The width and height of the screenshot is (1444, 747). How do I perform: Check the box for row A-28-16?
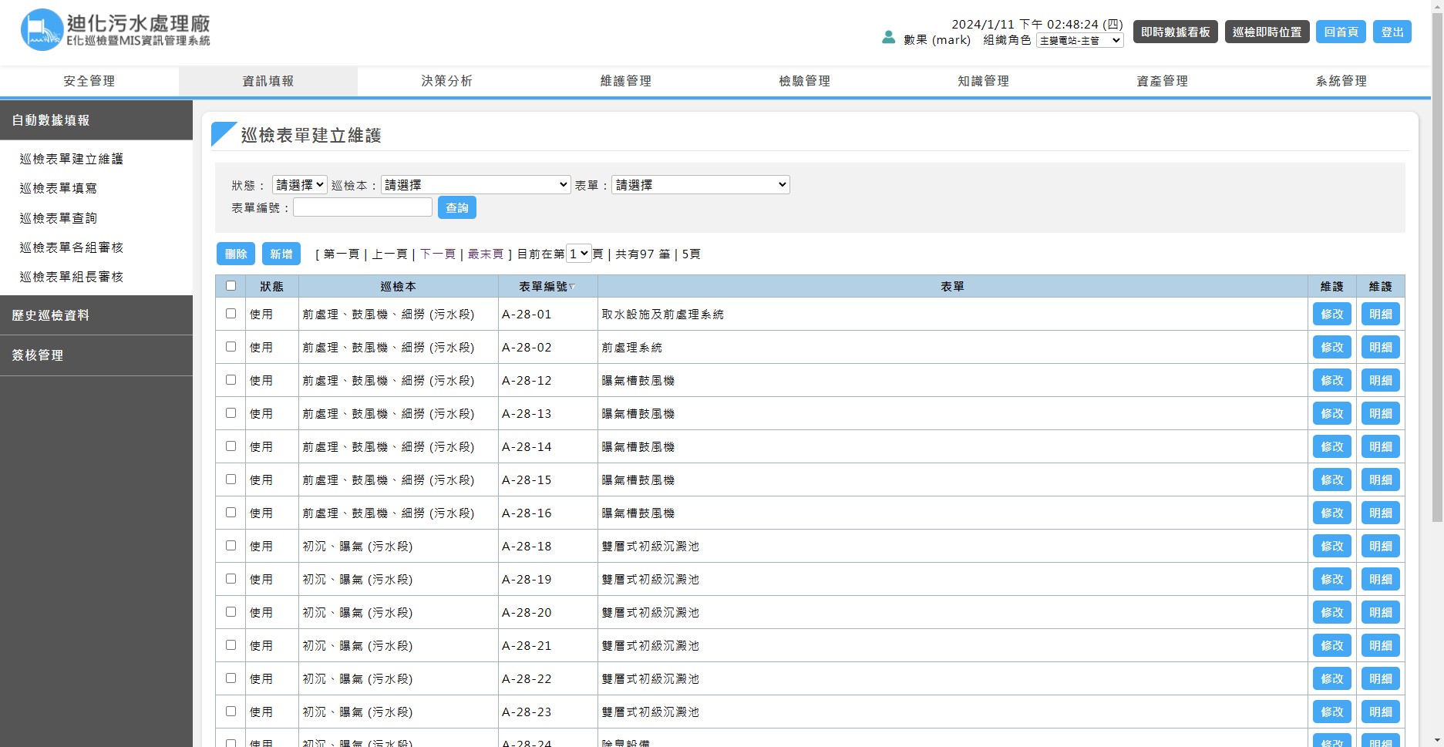231,513
